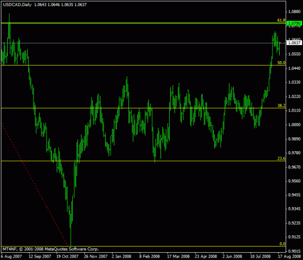The width and height of the screenshot is (303, 260).
Task: Select the red dashed Fibonacci base line
Action: 35,185
